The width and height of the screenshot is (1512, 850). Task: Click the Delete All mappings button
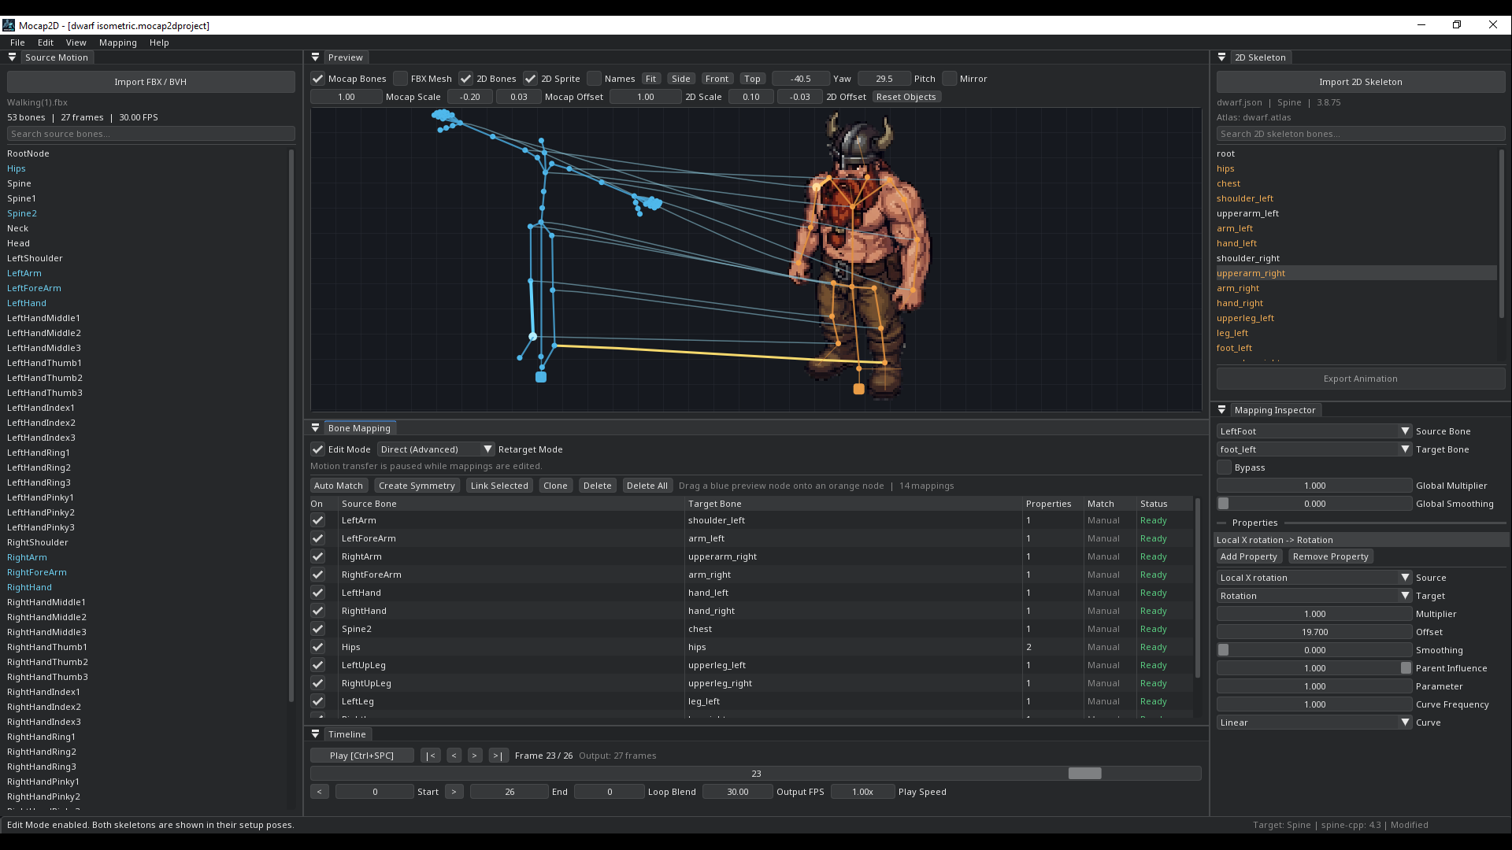[x=647, y=486]
